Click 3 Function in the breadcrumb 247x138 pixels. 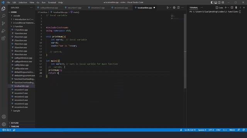(42, 12)
